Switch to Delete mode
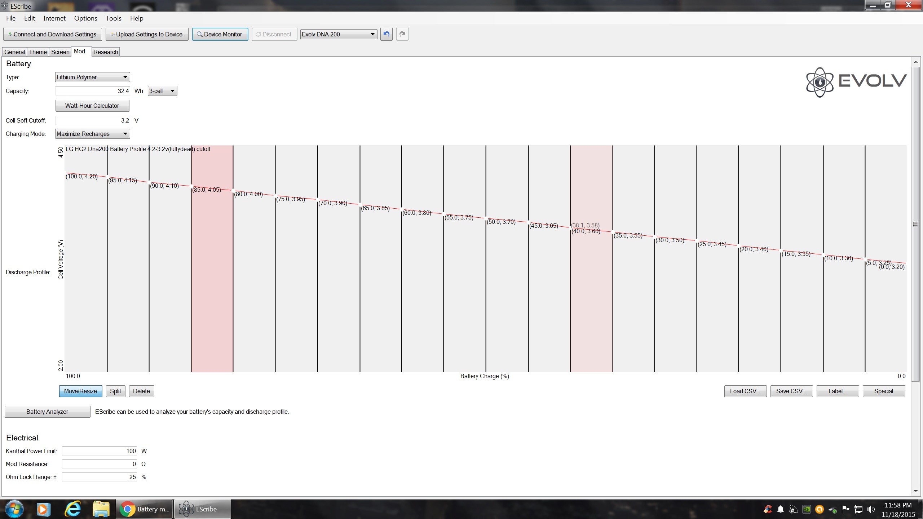The height and width of the screenshot is (519, 923). point(141,391)
